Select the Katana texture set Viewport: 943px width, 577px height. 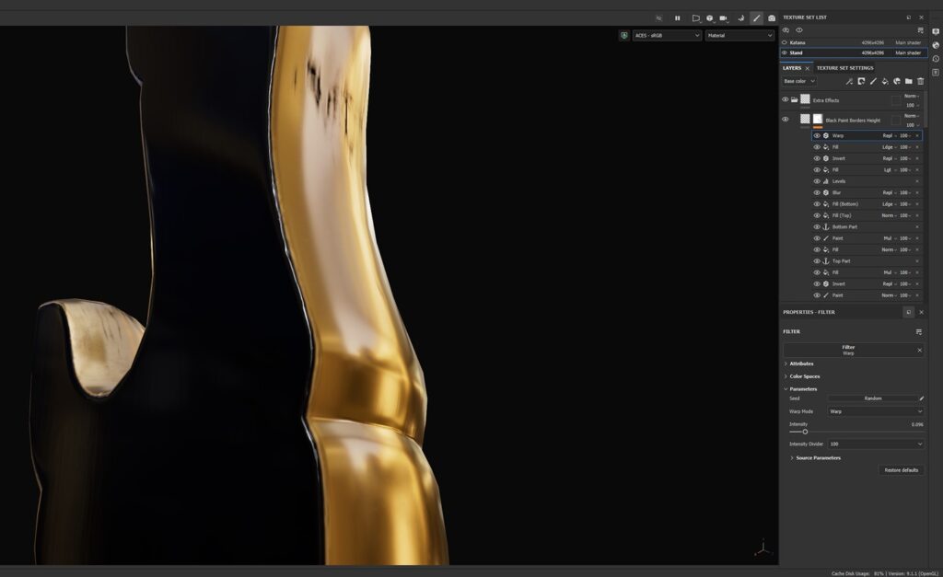point(852,42)
